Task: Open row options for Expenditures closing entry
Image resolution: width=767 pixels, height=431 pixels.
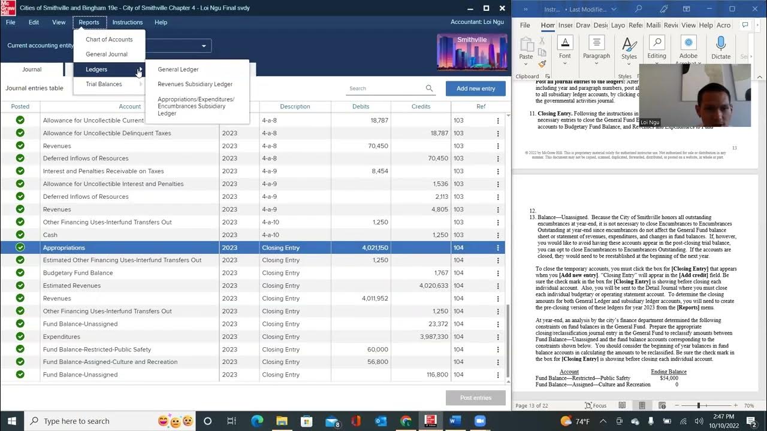Action: pos(497,336)
